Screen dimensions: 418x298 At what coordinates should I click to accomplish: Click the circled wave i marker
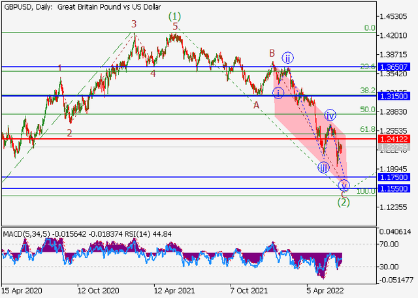click(278, 92)
